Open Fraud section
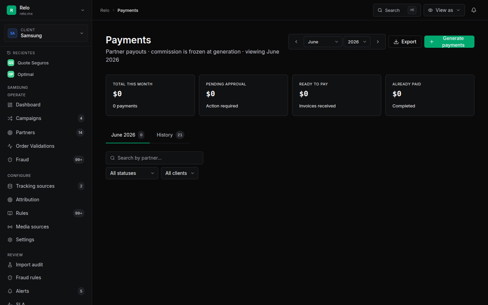The image size is (488, 305). [46, 160]
